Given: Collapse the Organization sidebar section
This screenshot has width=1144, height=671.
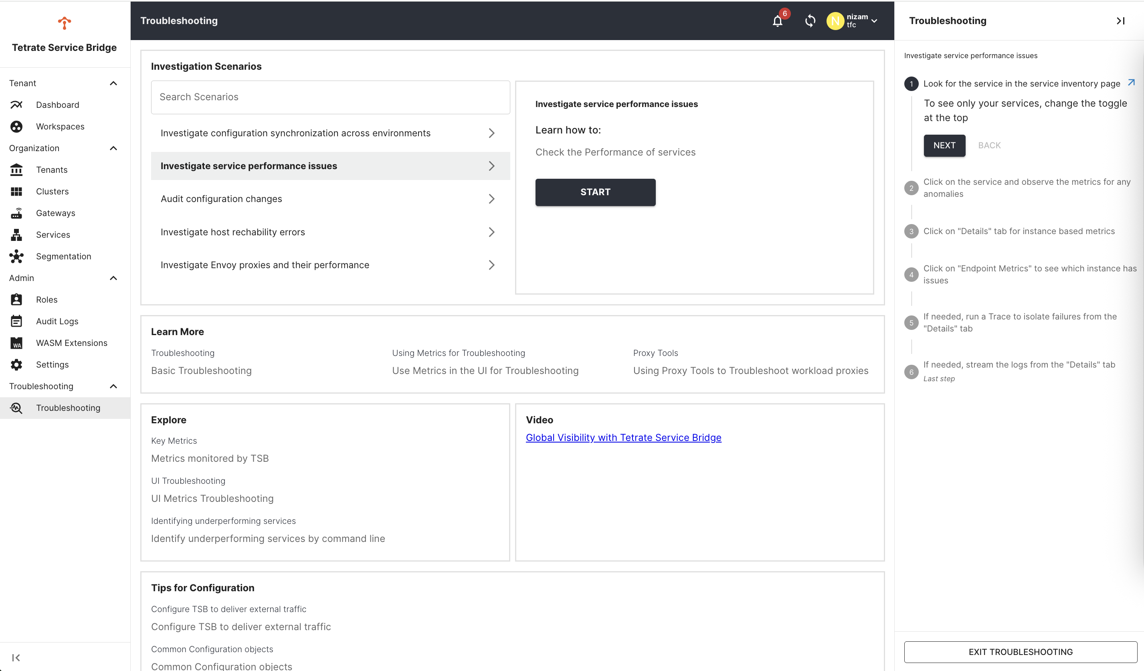Looking at the screenshot, I should [113, 148].
